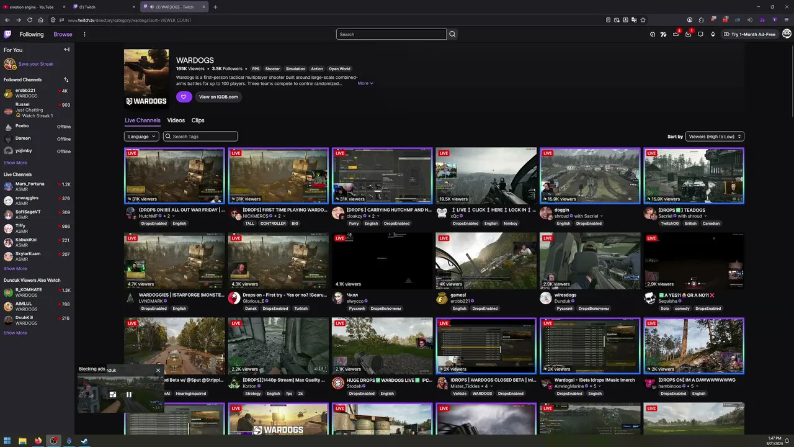Open xQc's stream thumbnail
Image resolution: width=794 pixels, height=447 pixels.
pos(486,176)
